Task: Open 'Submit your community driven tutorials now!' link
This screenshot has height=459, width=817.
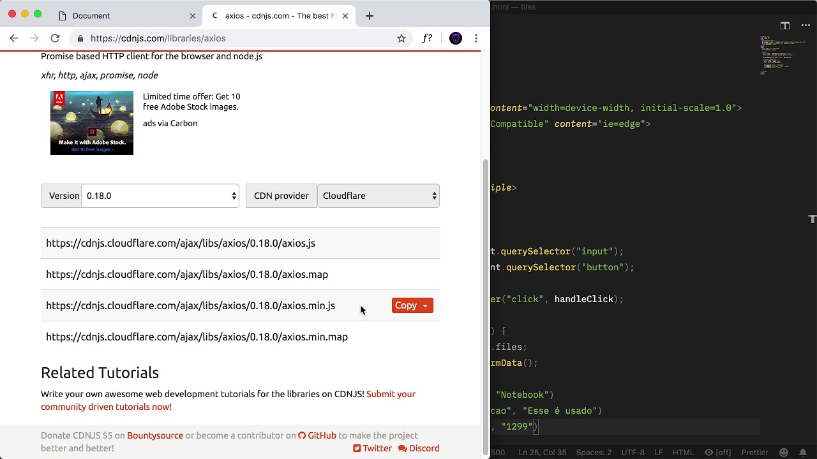Action: [228, 400]
